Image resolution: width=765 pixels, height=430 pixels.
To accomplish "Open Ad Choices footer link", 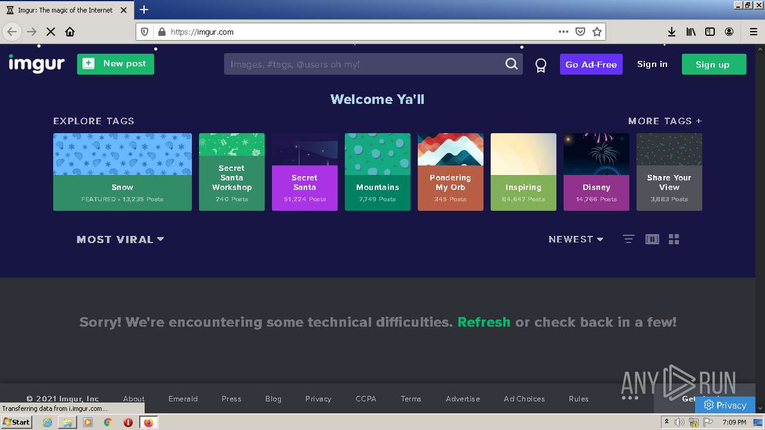I will [524, 399].
